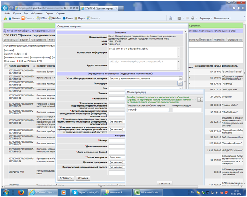This screenshot has width=247, height=197.
Task: Go to page 2 of the contracts list
Action: [20, 61]
